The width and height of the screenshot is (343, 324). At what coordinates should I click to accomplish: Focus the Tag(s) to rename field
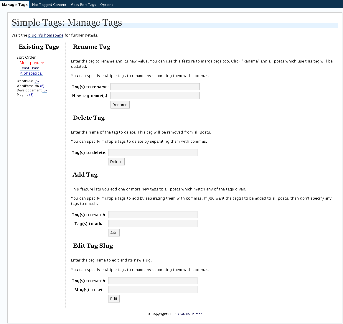pos(155,87)
